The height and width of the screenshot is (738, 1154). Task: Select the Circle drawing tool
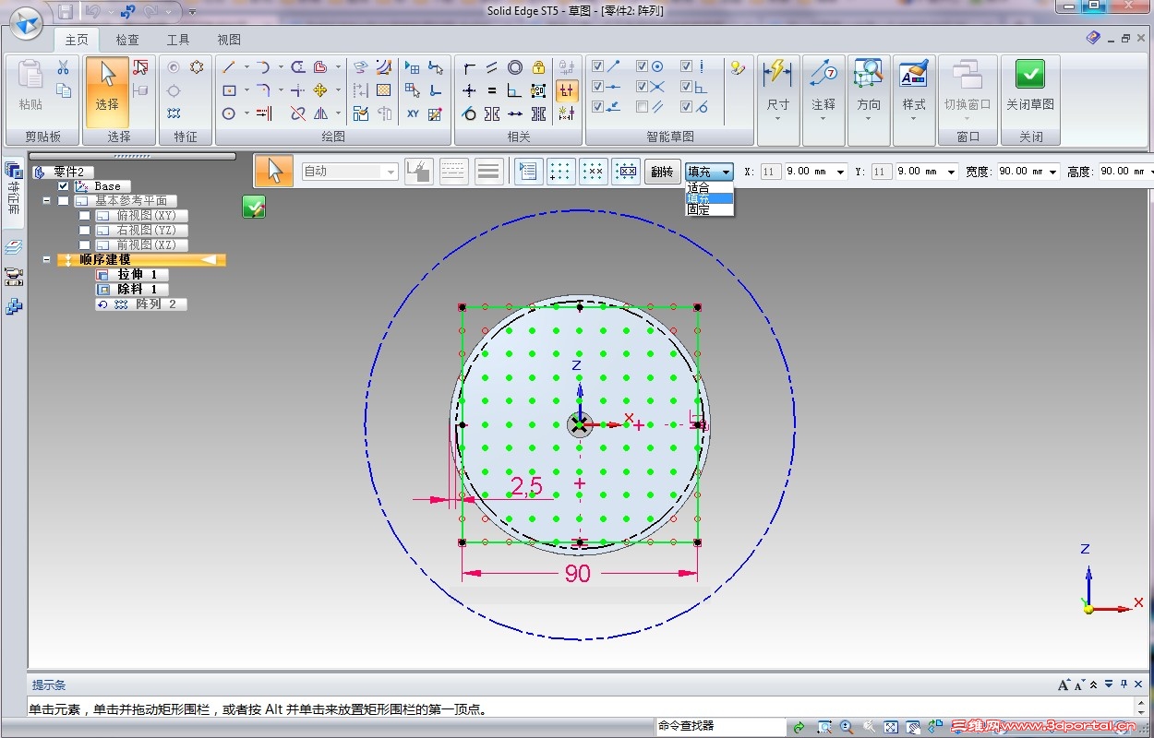(x=229, y=113)
